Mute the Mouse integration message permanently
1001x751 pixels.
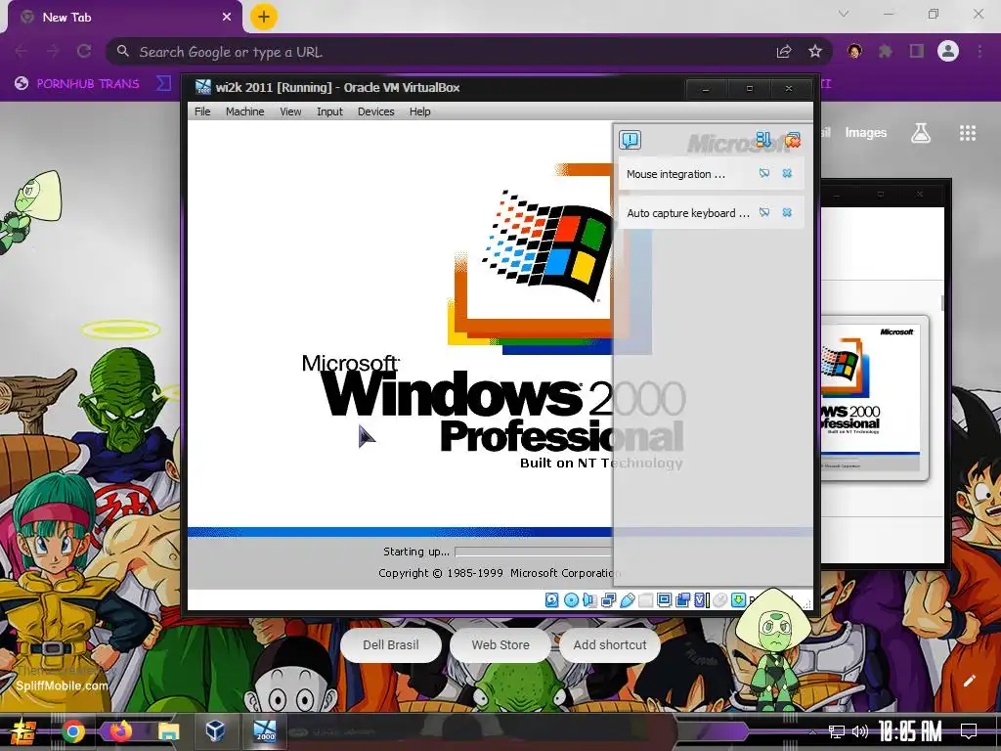(764, 174)
